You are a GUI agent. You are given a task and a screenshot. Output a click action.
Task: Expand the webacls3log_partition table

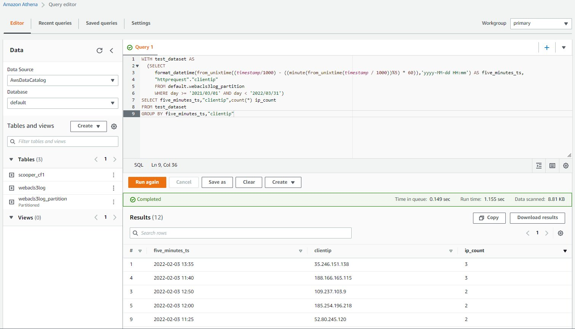click(x=11, y=202)
